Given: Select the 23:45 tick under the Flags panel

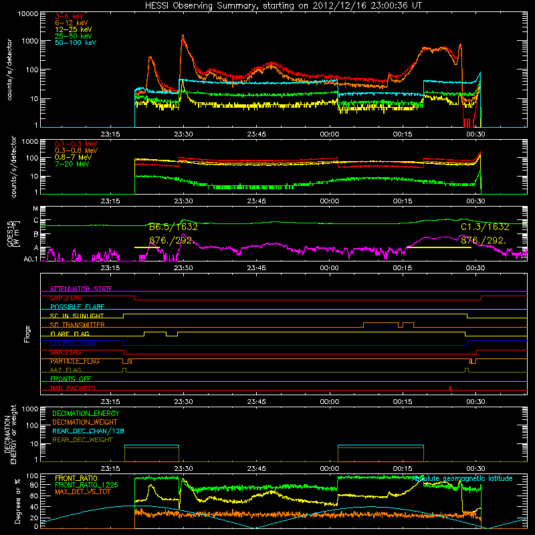Looking at the screenshot, I should pyautogui.click(x=256, y=402).
